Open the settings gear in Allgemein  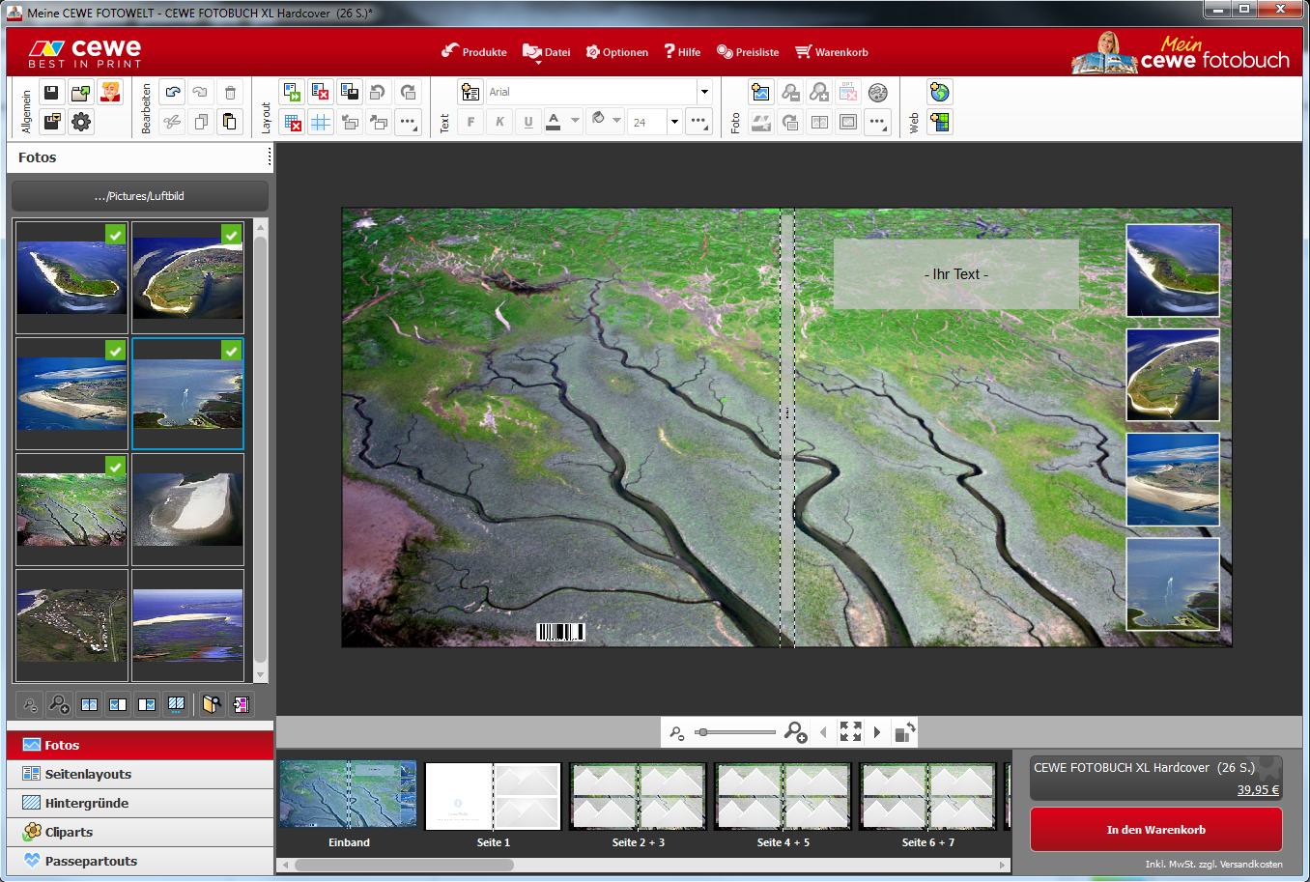(81, 122)
